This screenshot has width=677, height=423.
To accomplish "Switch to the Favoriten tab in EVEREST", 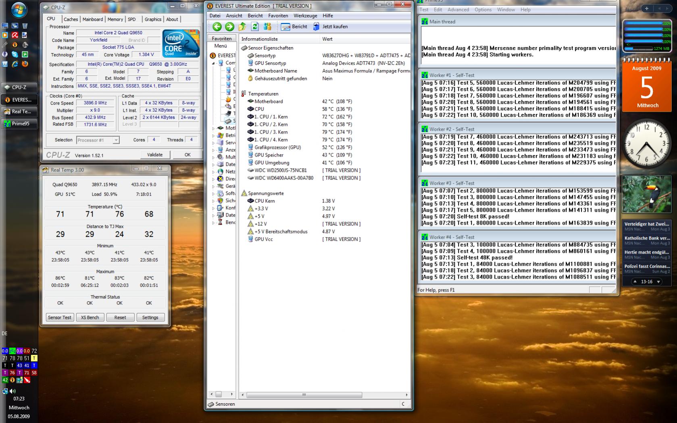I will tap(222, 39).
